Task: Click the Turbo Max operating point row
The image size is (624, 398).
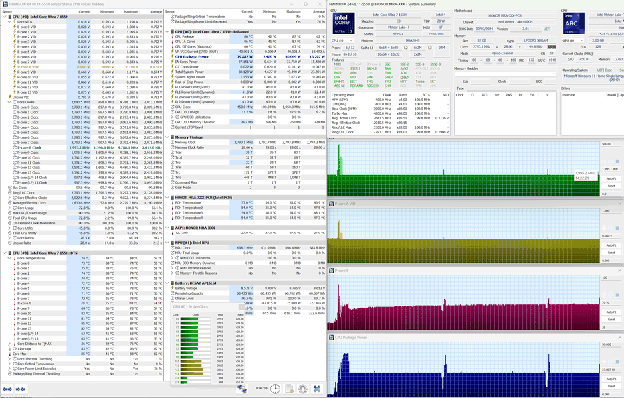Action: [x=390, y=113]
